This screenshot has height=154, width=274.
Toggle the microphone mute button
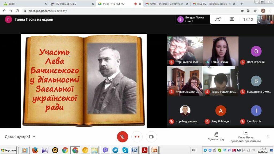point(123,137)
